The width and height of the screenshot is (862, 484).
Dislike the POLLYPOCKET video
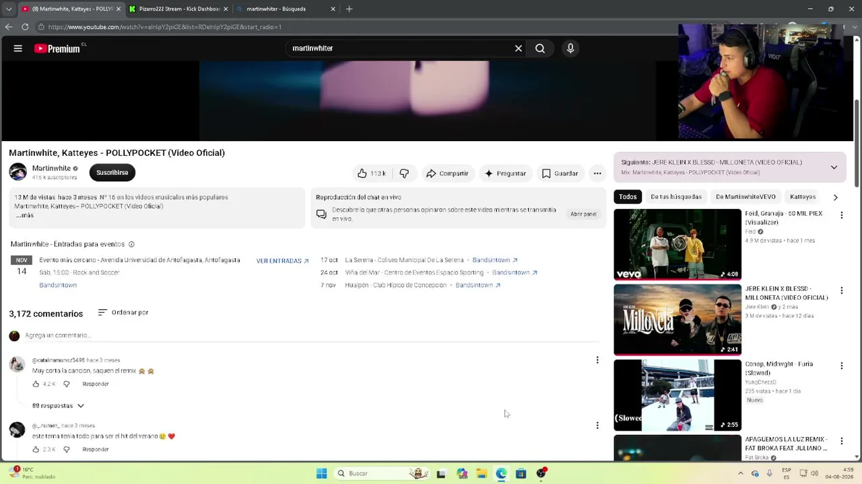[404, 173]
